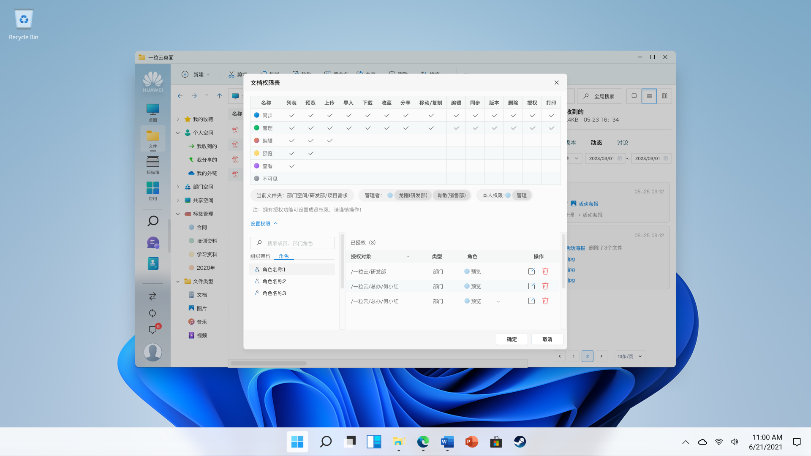Switch to the 角色 tab
Image resolution: width=811 pixels, height=456 pixels.
[x=284, y=256]
